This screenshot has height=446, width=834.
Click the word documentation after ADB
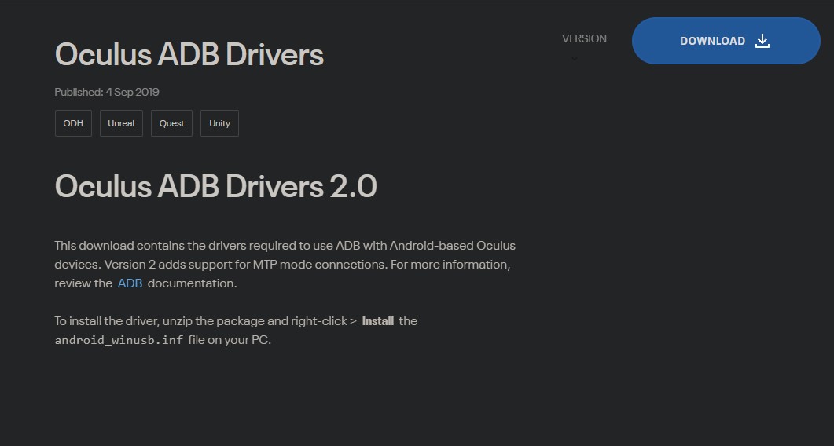coord(192,283)
